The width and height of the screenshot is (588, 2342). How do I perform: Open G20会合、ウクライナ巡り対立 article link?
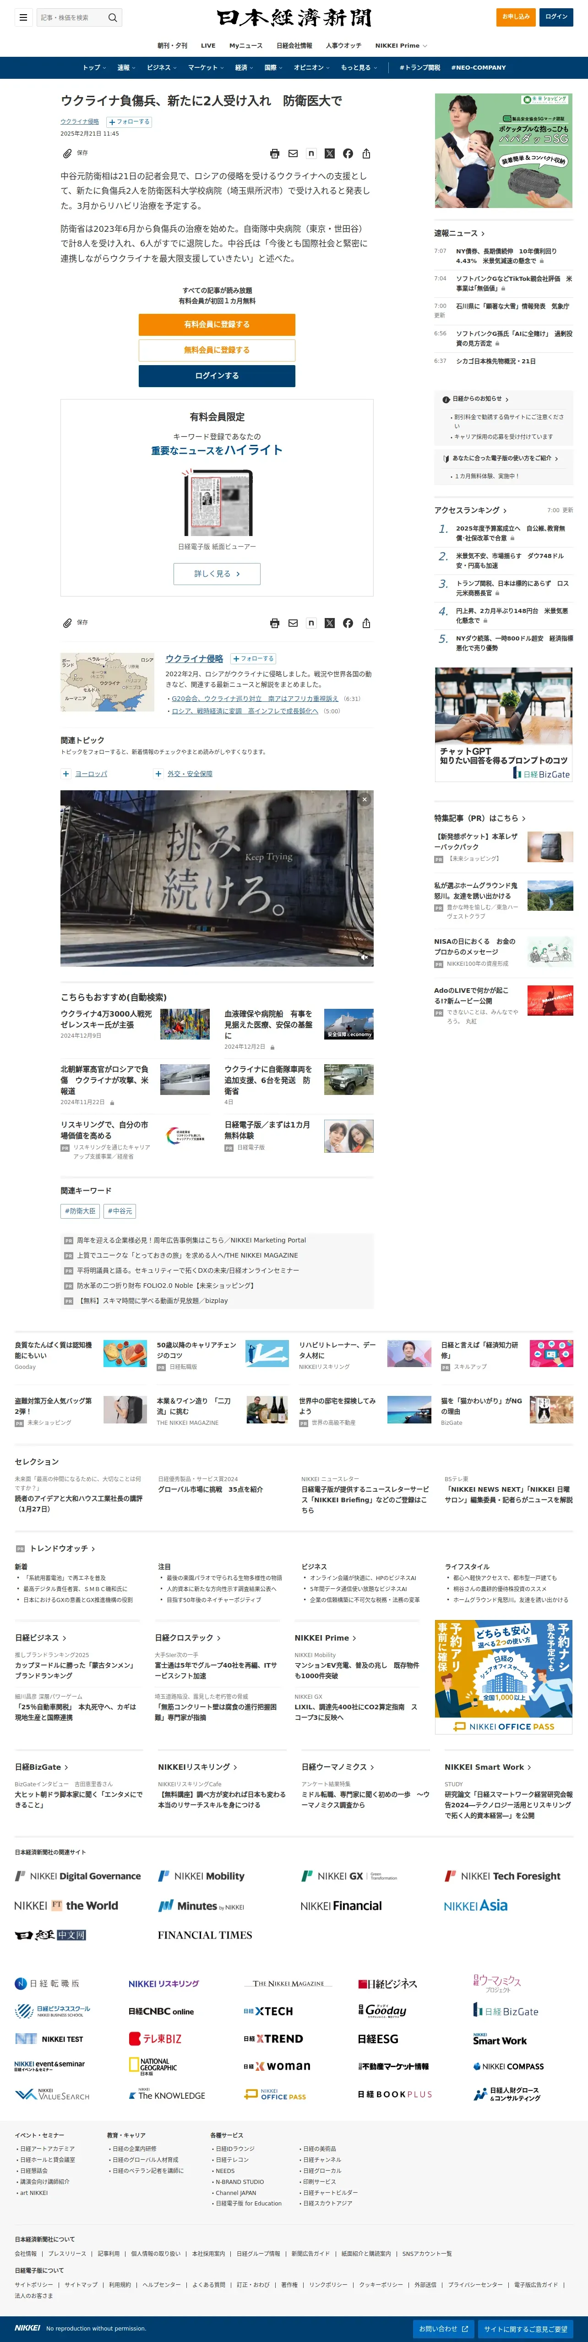(x=255, y=699)
